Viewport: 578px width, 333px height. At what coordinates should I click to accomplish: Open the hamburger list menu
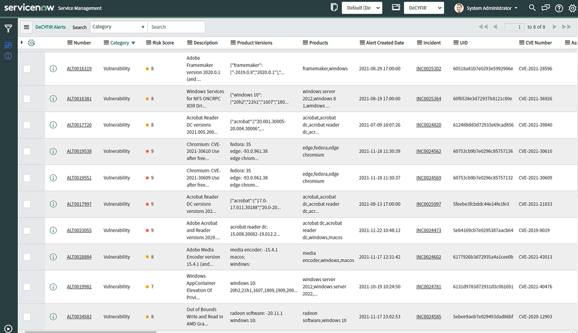click(x=26, y=26)
